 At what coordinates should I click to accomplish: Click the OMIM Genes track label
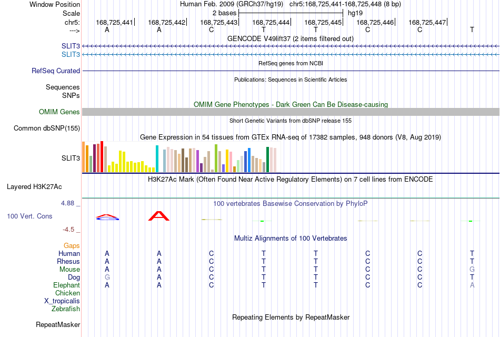59,112
